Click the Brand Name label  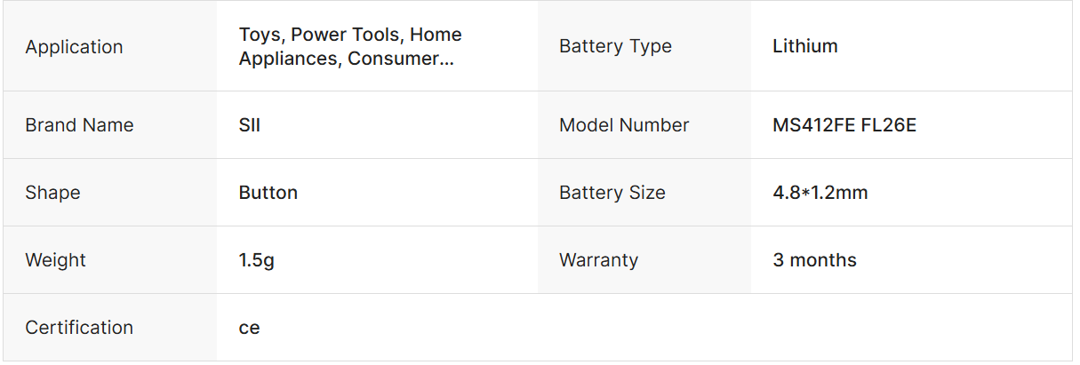[x=79, y=125]
